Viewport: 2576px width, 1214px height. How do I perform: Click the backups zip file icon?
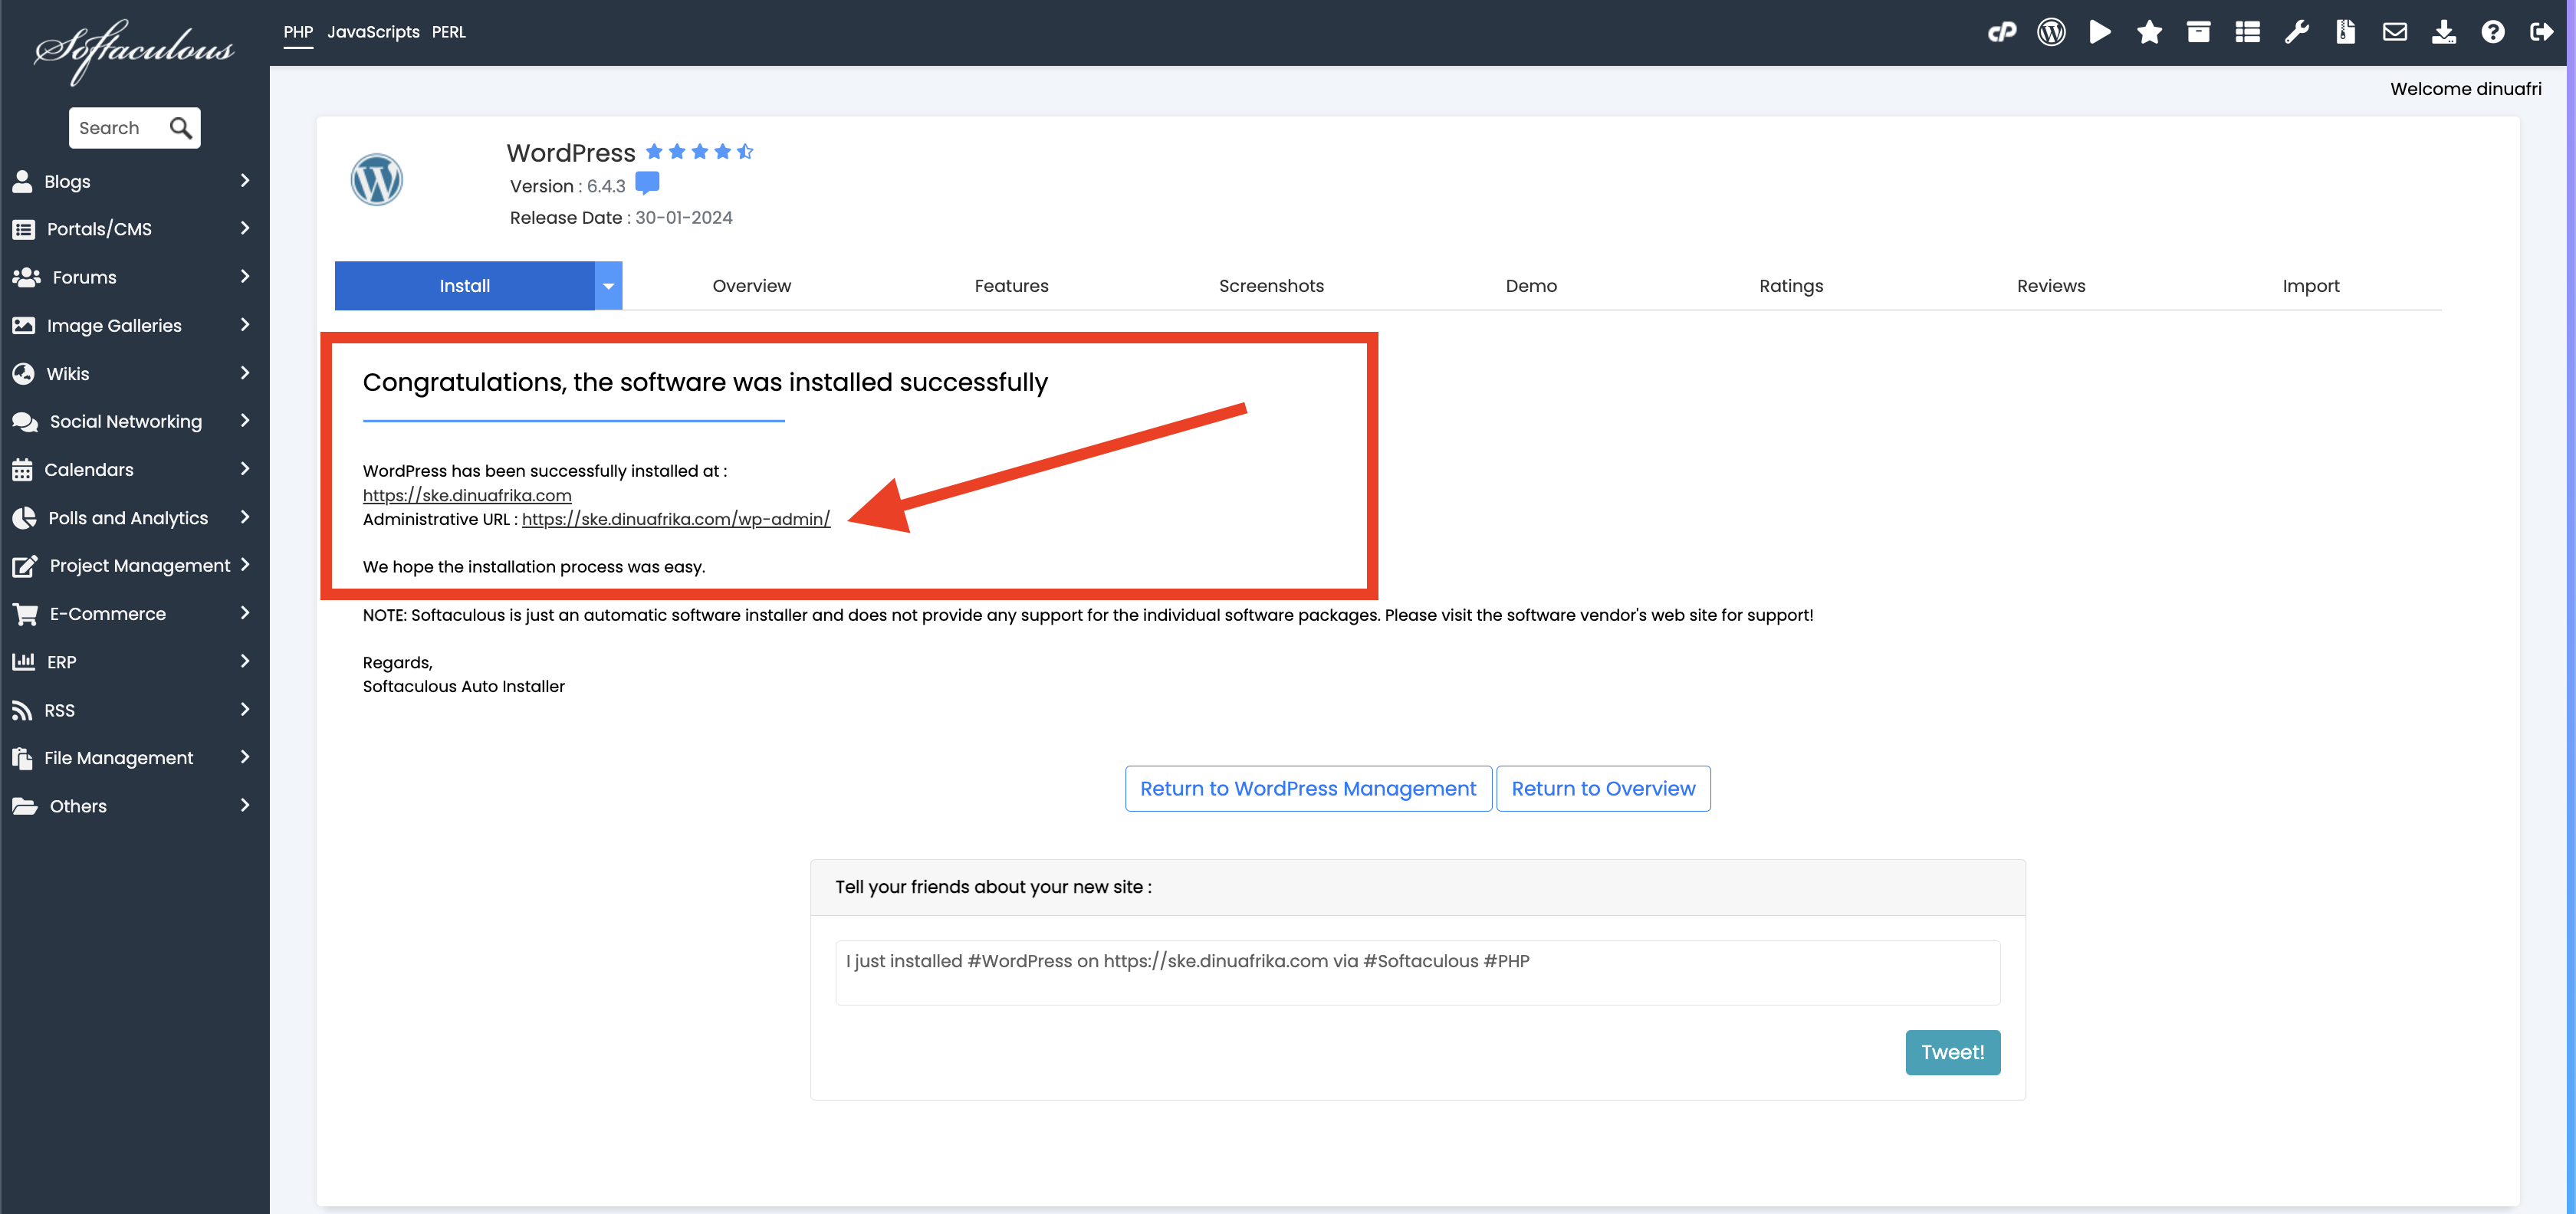pyautogui.click(x=2346, y=32)
